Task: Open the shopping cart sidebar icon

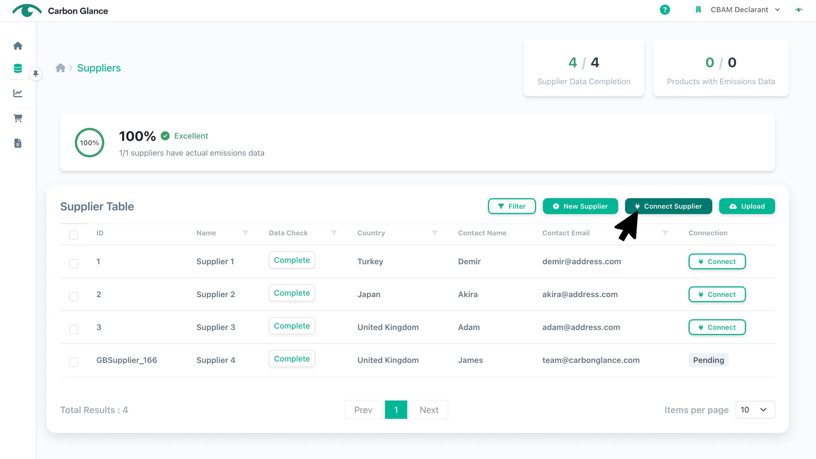Action: tap(18, 118)
